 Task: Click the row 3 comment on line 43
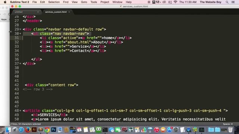(x=38, y=89)
